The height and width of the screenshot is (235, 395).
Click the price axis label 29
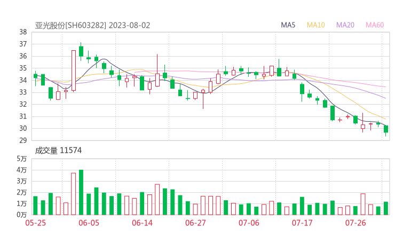(23, 140)
